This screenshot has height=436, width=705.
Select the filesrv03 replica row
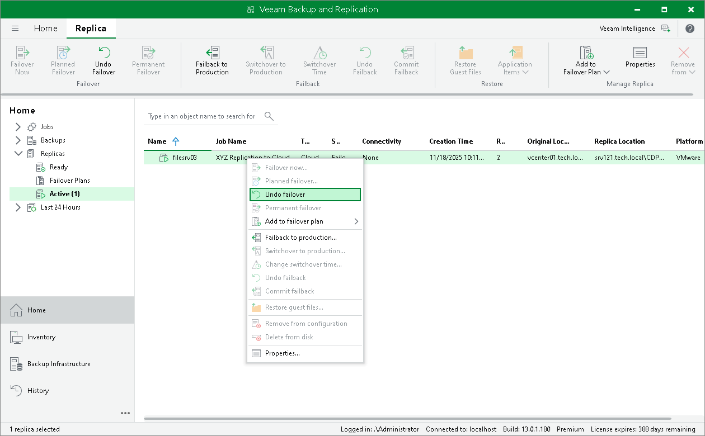click(x=424, y=158)
